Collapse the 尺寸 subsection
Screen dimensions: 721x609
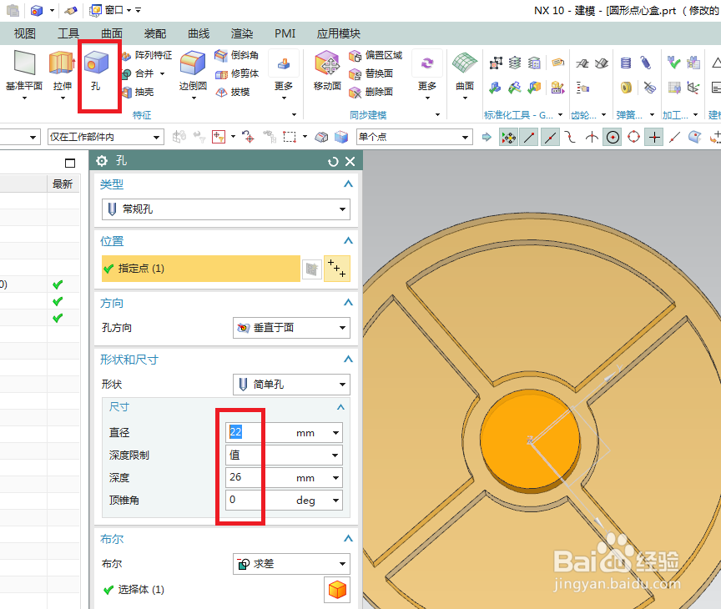[x=340, y=407]
